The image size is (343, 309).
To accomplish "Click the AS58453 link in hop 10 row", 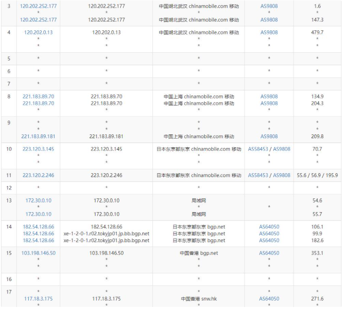I will tap(259, 149).
